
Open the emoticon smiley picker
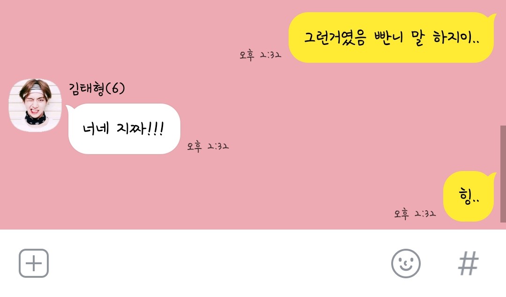pyautogui.click(x=406, y=263)
